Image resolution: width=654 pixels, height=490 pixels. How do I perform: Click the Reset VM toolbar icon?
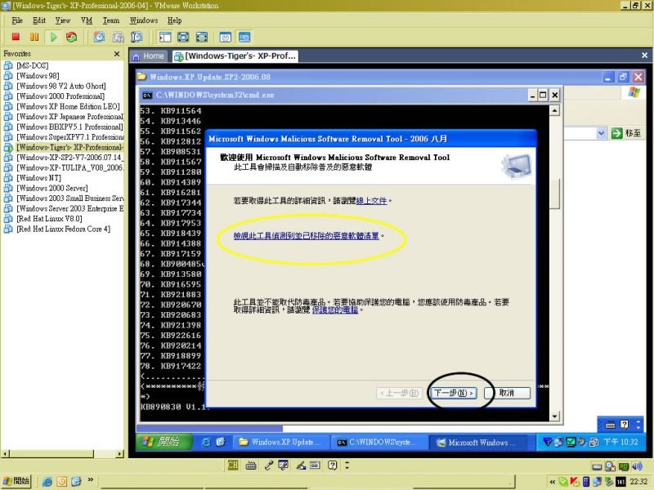pyautogui.click(x=72, y=37)
